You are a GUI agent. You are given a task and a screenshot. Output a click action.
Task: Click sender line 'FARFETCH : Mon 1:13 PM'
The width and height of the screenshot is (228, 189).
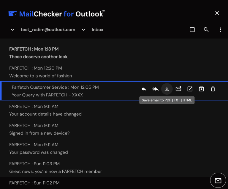(x=34, y=49)
